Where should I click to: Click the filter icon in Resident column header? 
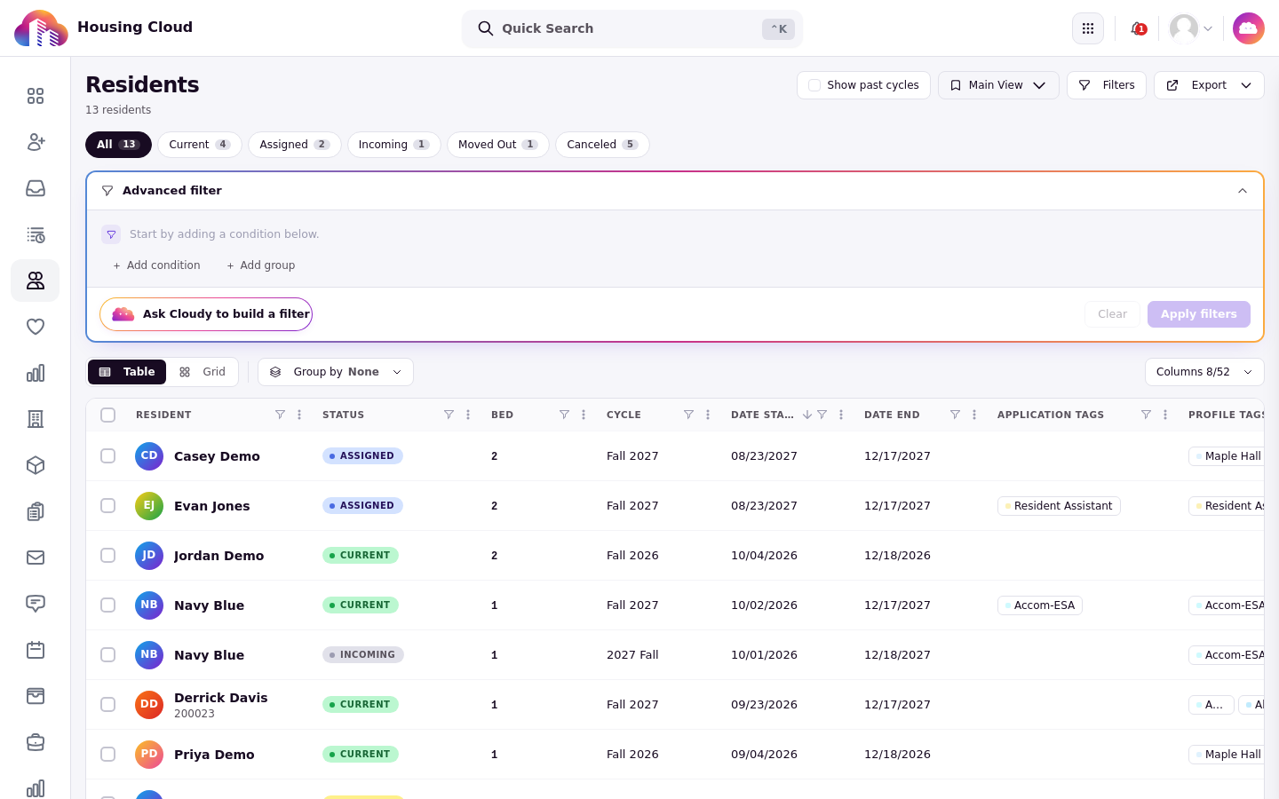click(x=280, y=415)
